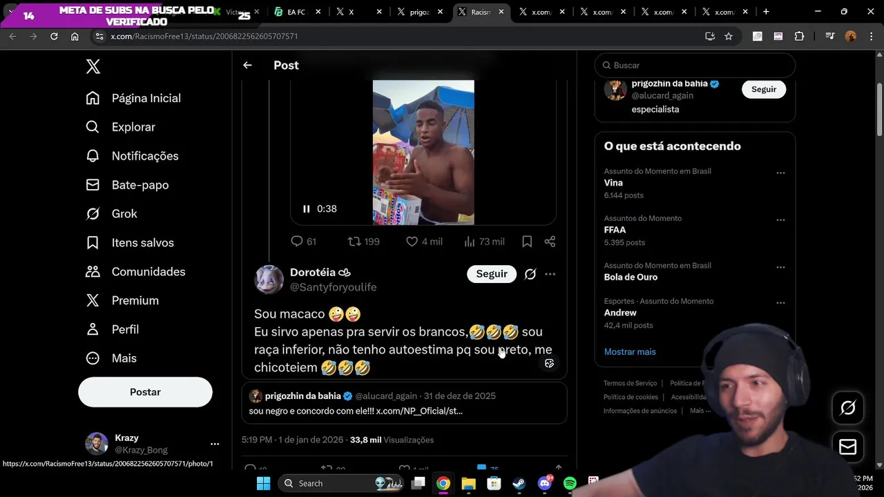Click the taskbar Search box
The width and height of the screenshot is (884, 497).
point(342,483)
